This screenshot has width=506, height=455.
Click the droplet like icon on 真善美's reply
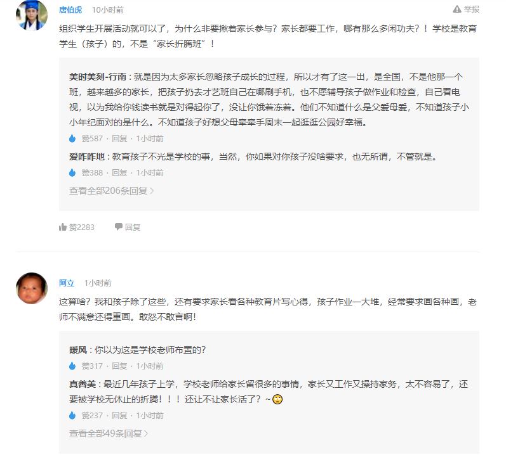72,416
